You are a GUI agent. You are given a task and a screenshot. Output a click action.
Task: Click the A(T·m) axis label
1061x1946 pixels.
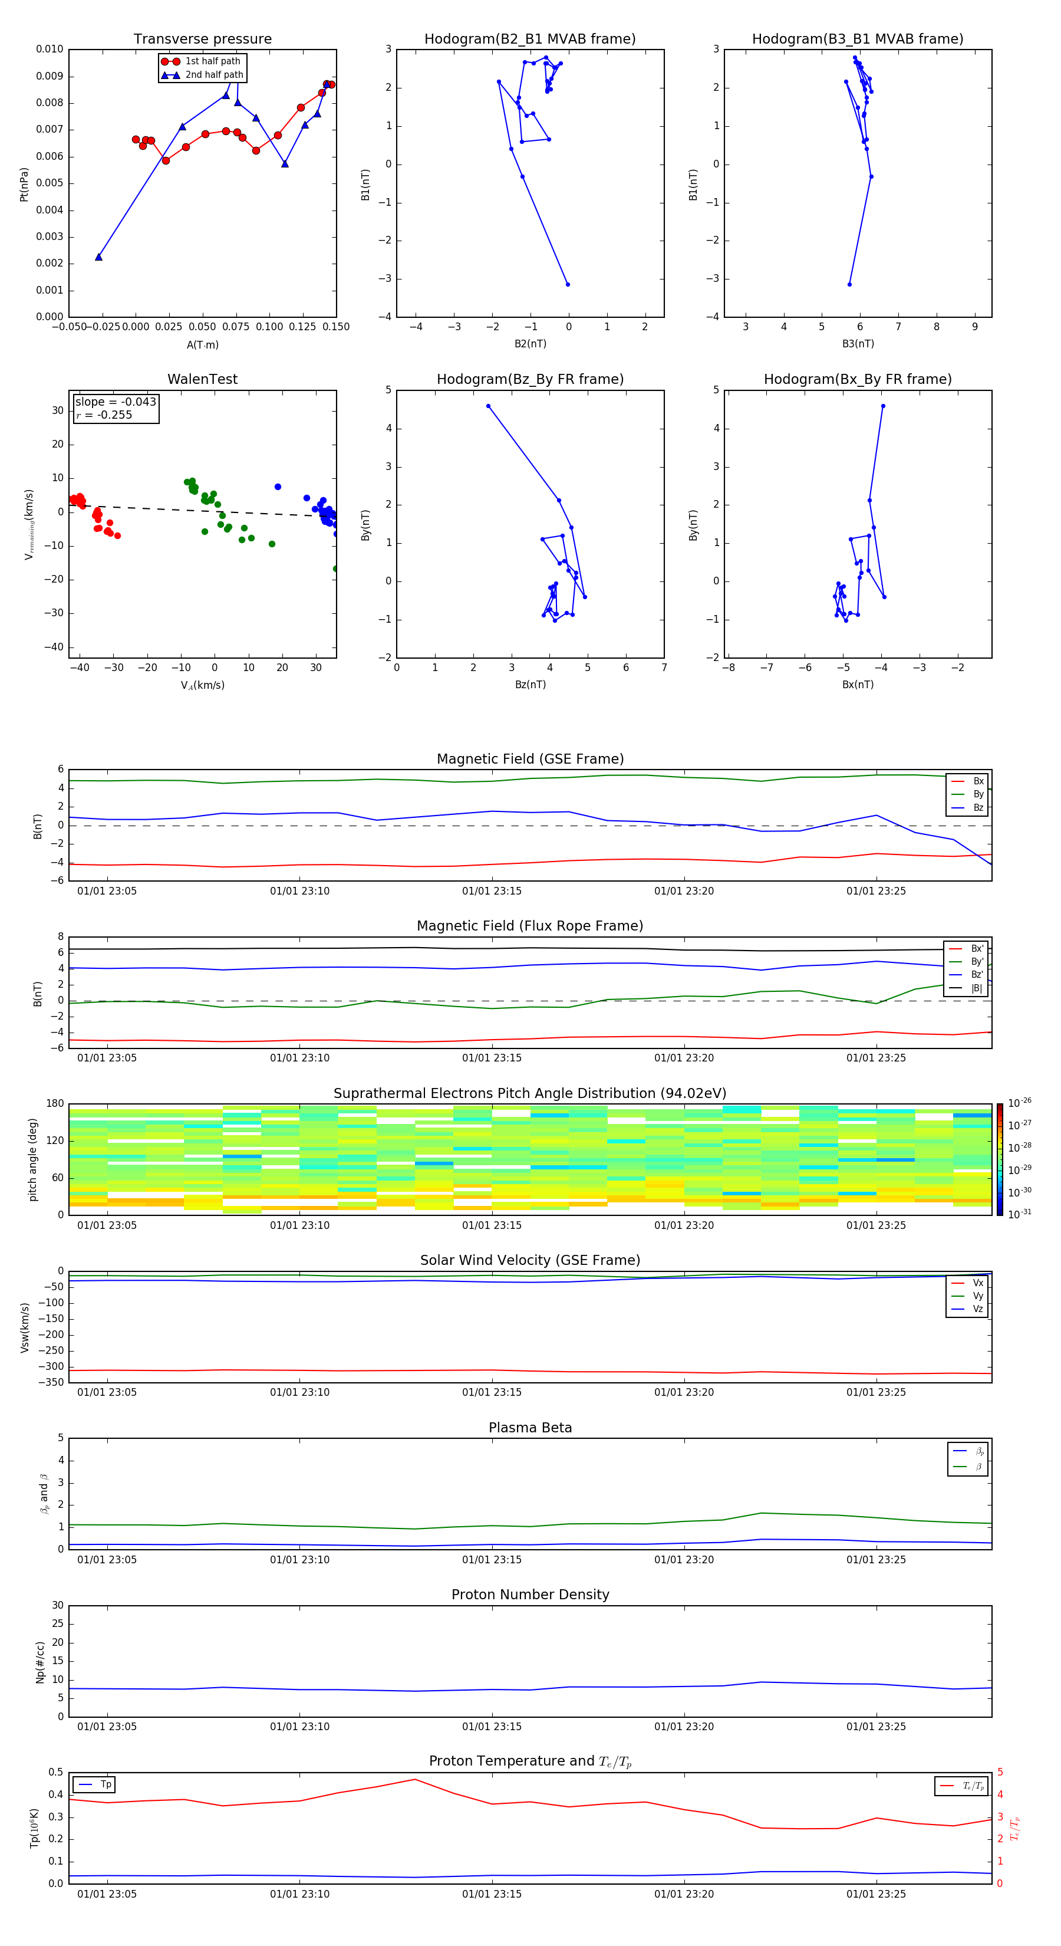coord(202,345)
